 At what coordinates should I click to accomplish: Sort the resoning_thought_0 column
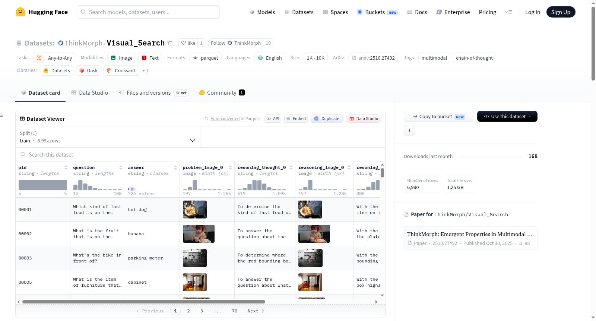point(291,167)
